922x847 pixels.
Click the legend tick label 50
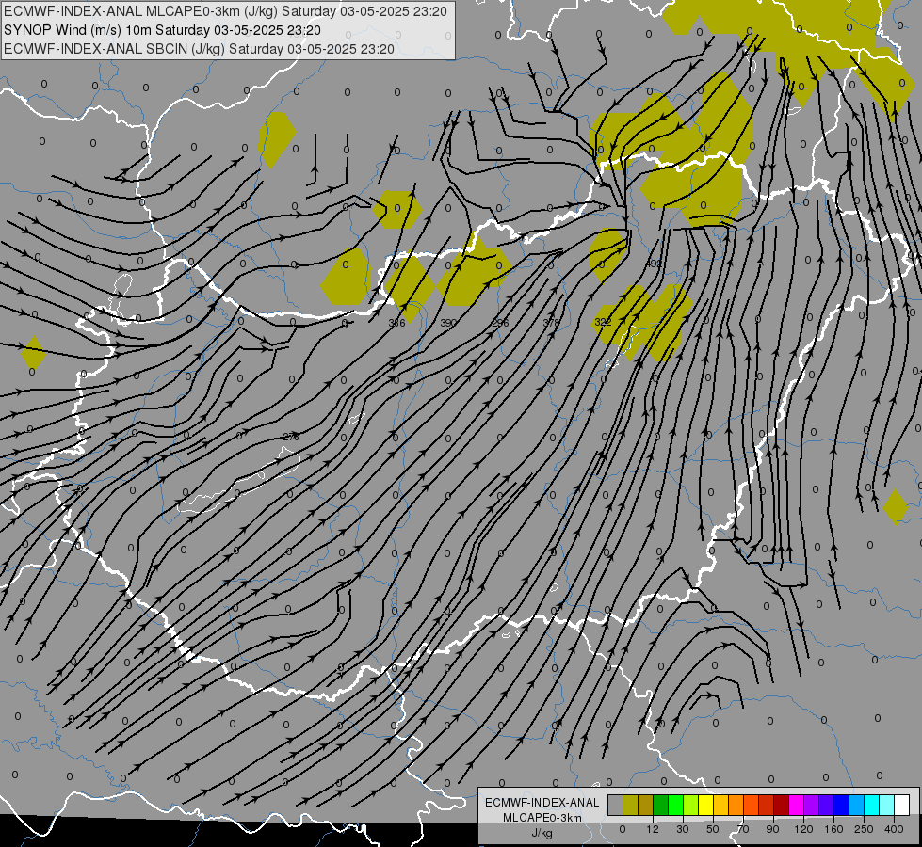click(713, 829)
